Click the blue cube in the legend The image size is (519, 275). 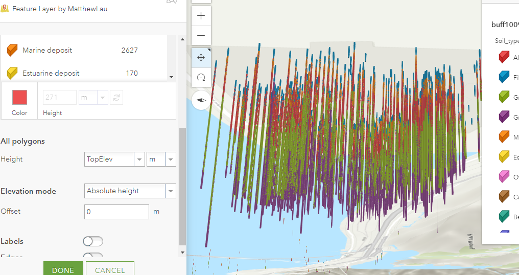click(x=504, y=77)
